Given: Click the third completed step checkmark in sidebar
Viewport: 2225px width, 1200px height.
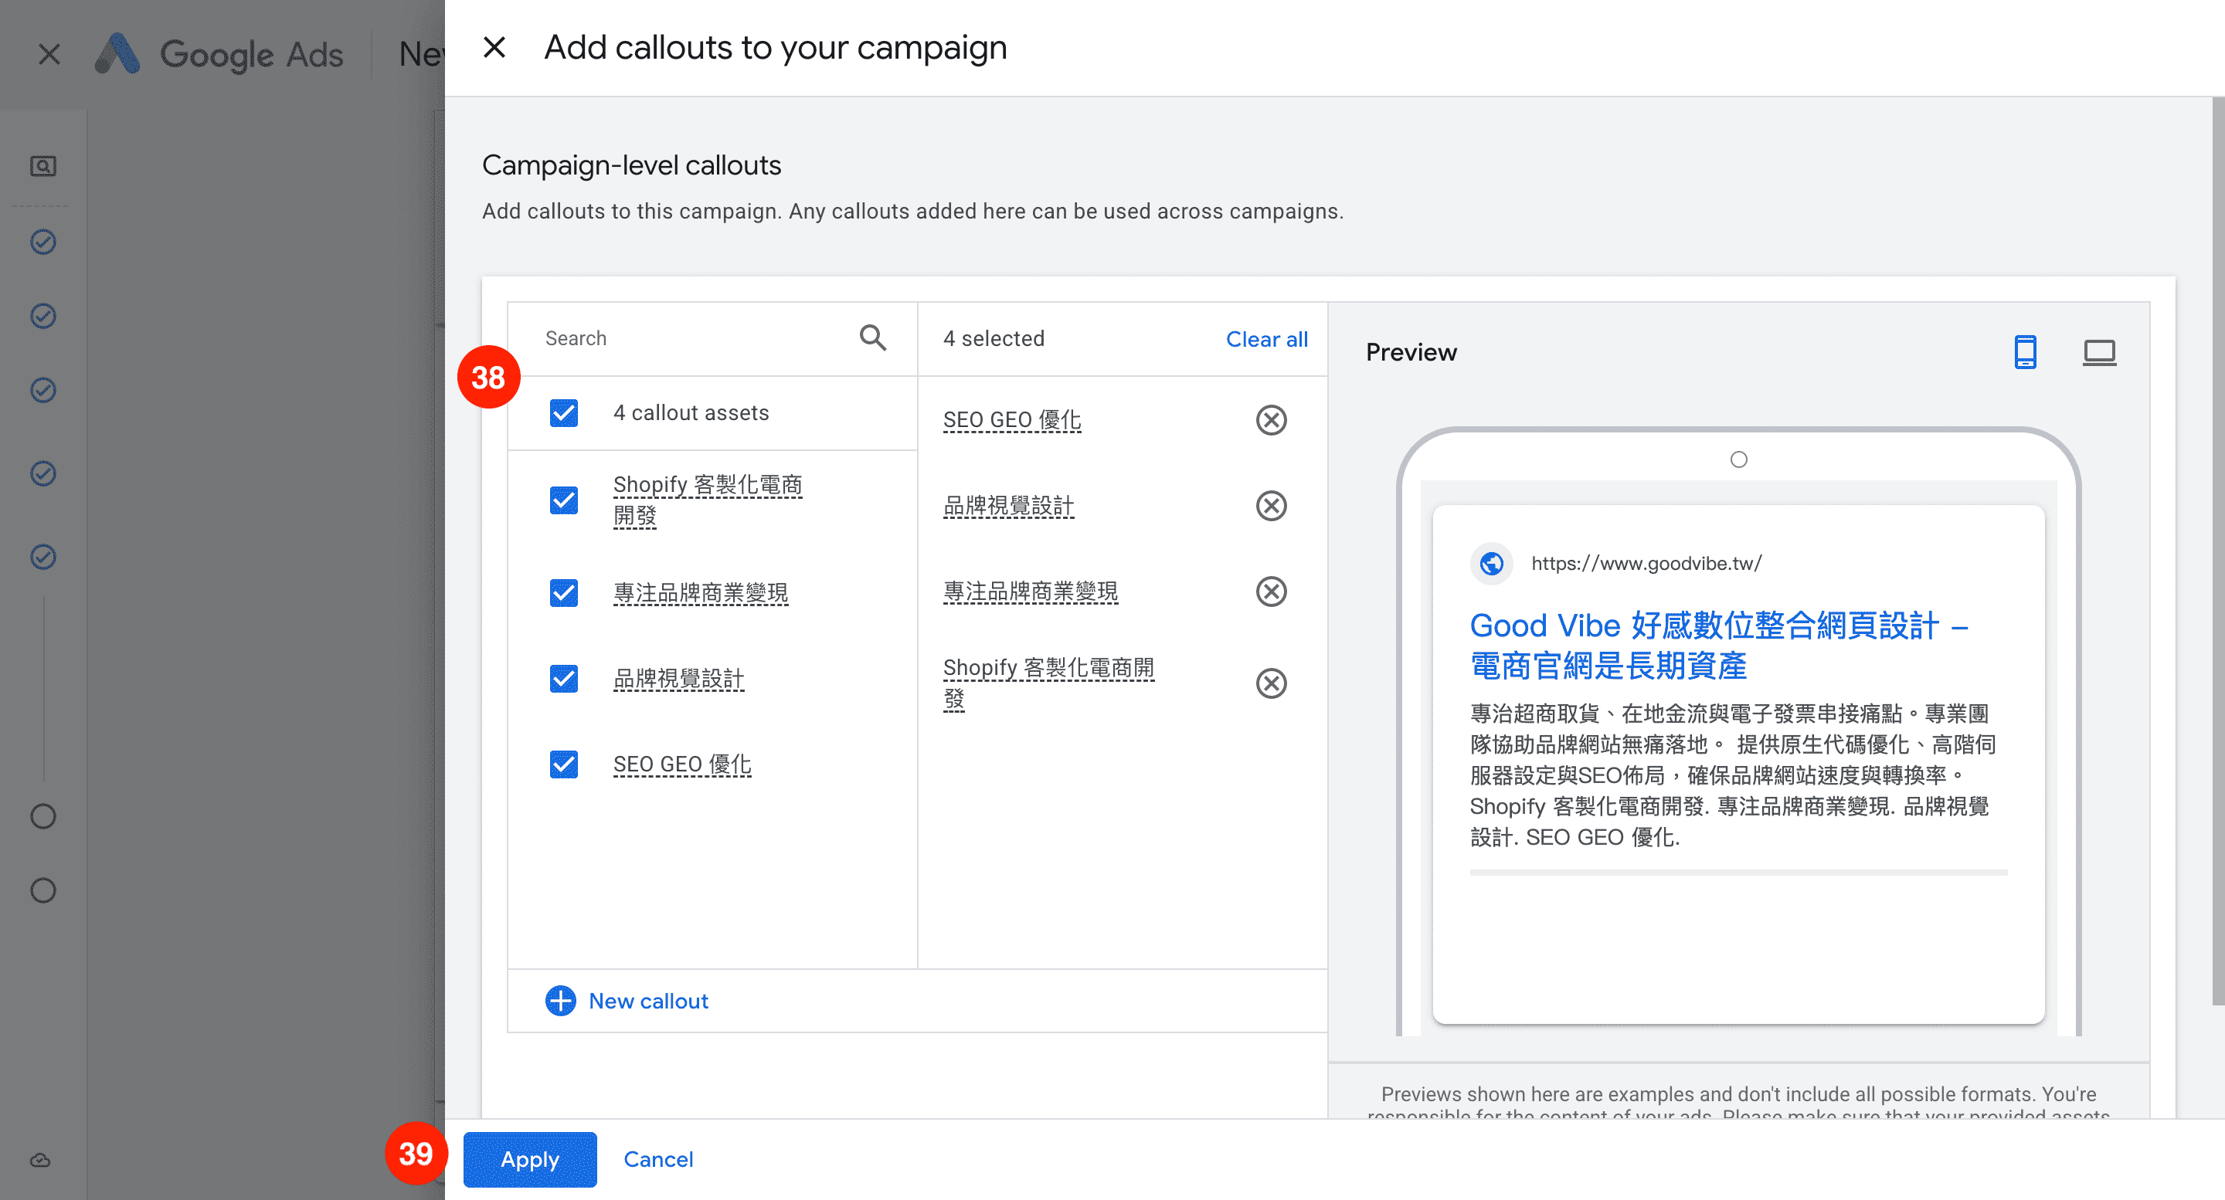Looking at the screenshot, I should (43, 390).
